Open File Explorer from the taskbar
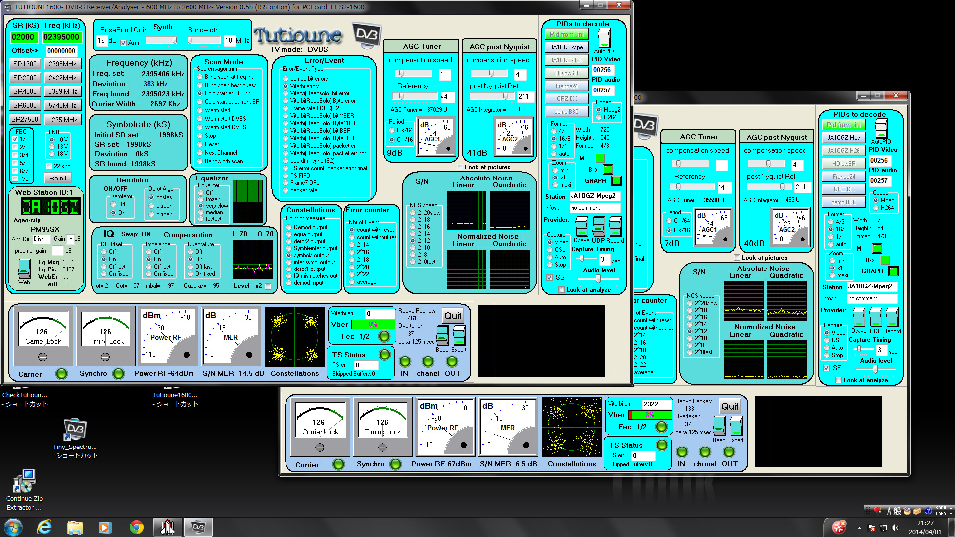This screenshot has height=537, width=955. point(75,527)
